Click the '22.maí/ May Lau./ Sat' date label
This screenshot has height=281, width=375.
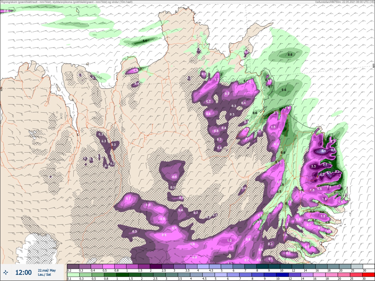47,272
